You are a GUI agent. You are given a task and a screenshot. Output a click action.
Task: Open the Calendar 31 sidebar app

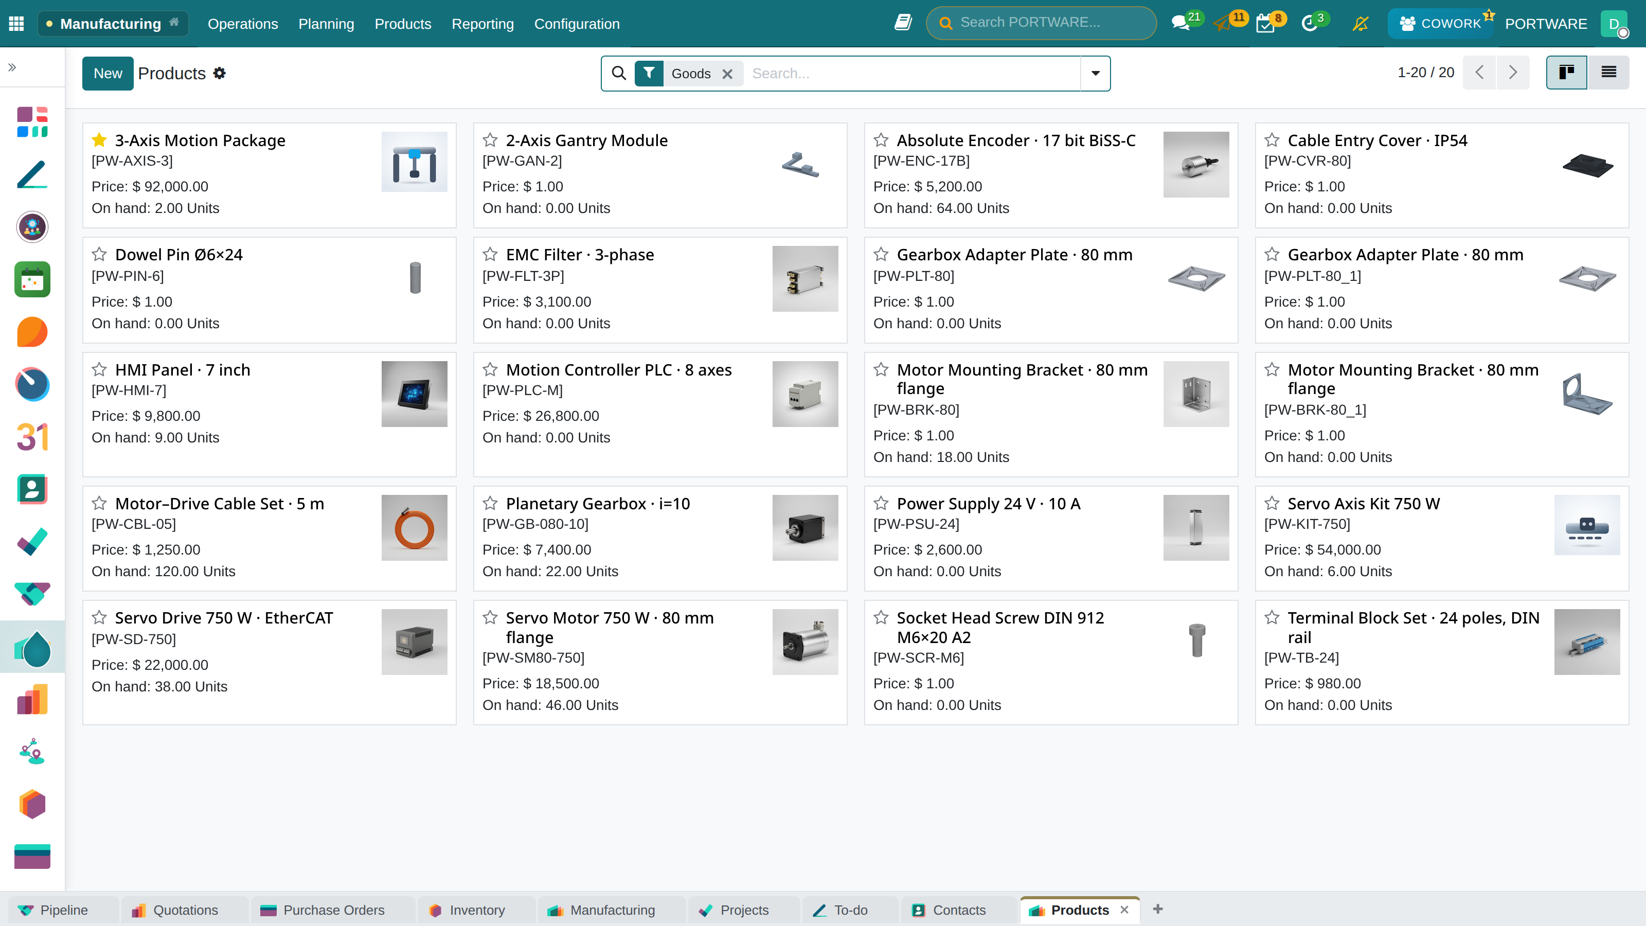pos(32,437)
